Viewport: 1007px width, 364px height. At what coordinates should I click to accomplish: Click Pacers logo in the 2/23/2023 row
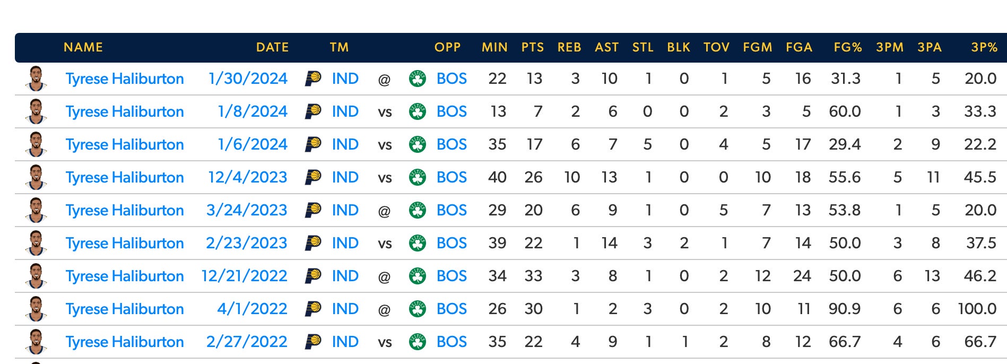[x=313, y=243]
